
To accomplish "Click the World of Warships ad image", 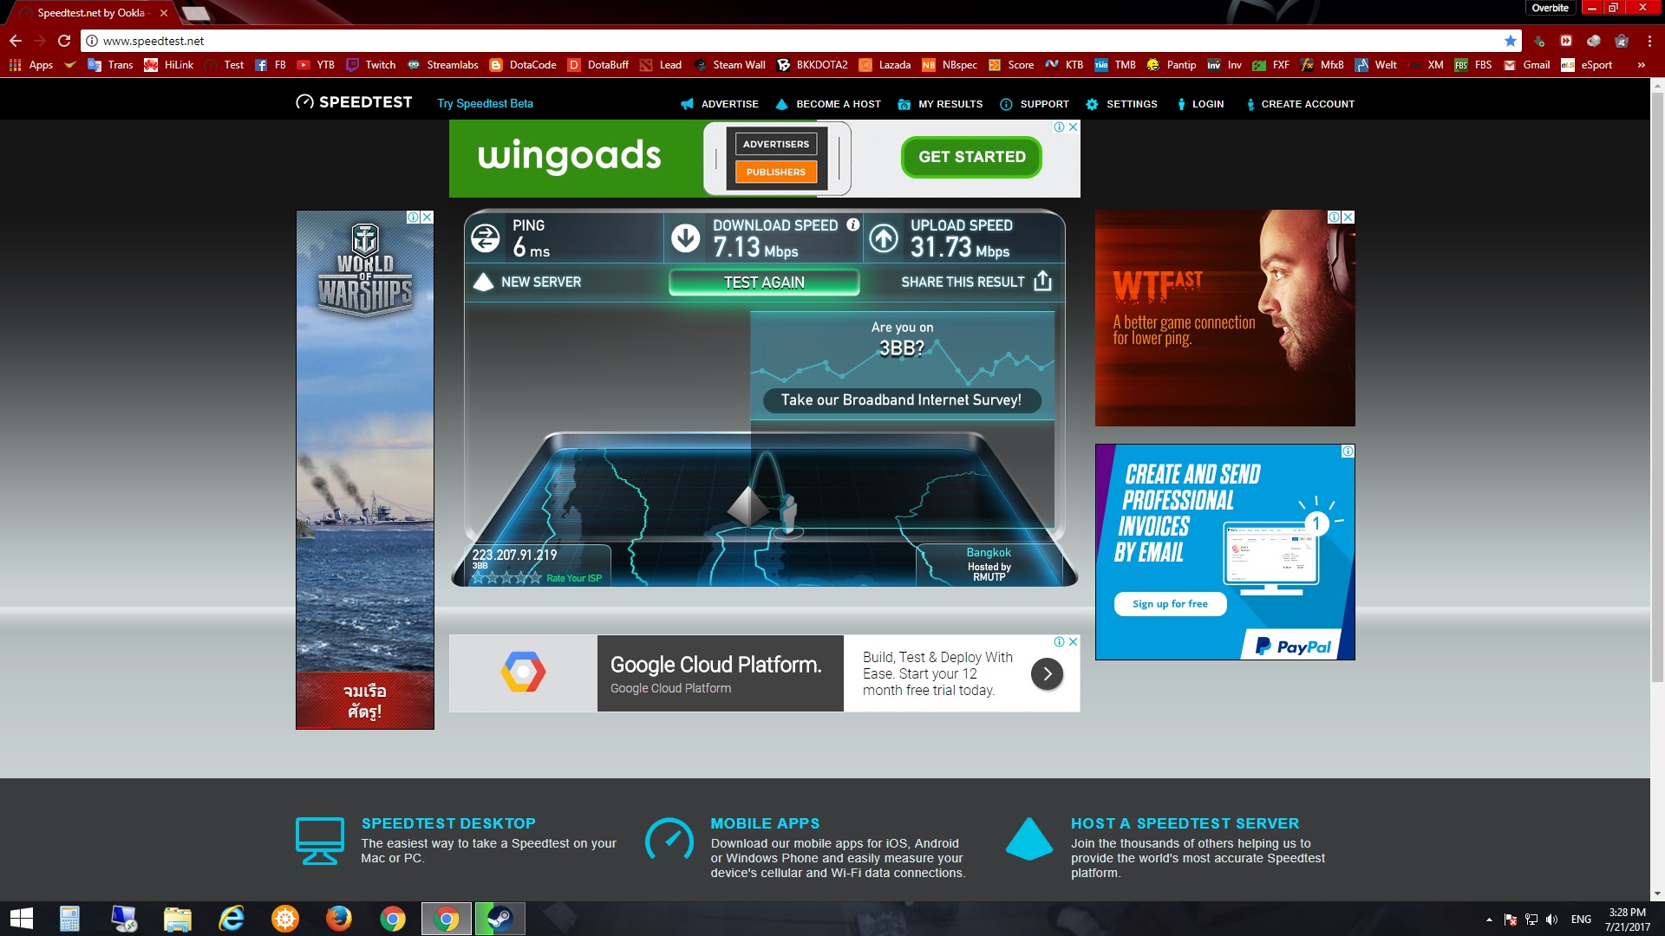I will coord(365,470).
